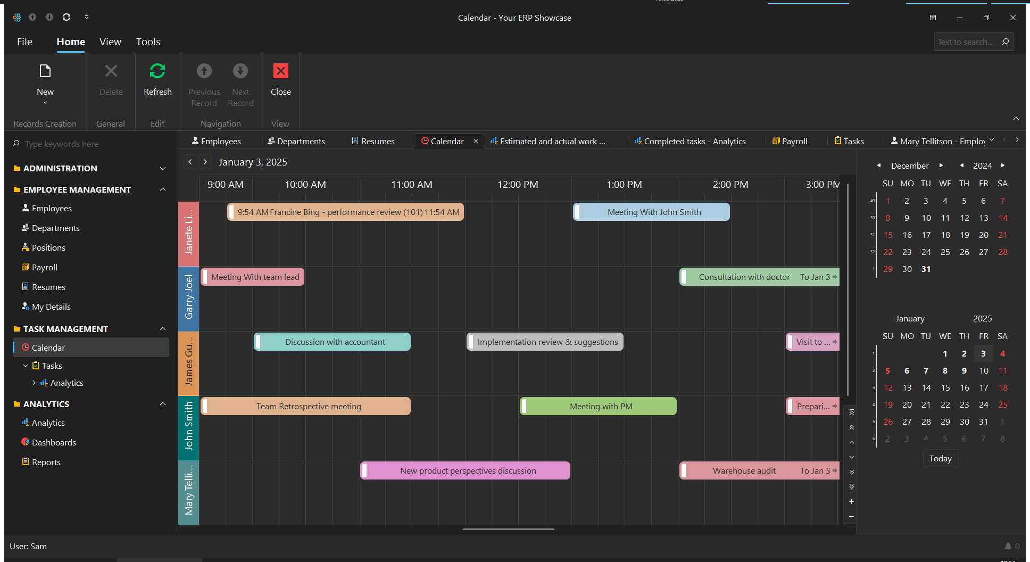Click the red Close icon in the ribbon
Screen dimensions: 1030x562
[280, 71]
